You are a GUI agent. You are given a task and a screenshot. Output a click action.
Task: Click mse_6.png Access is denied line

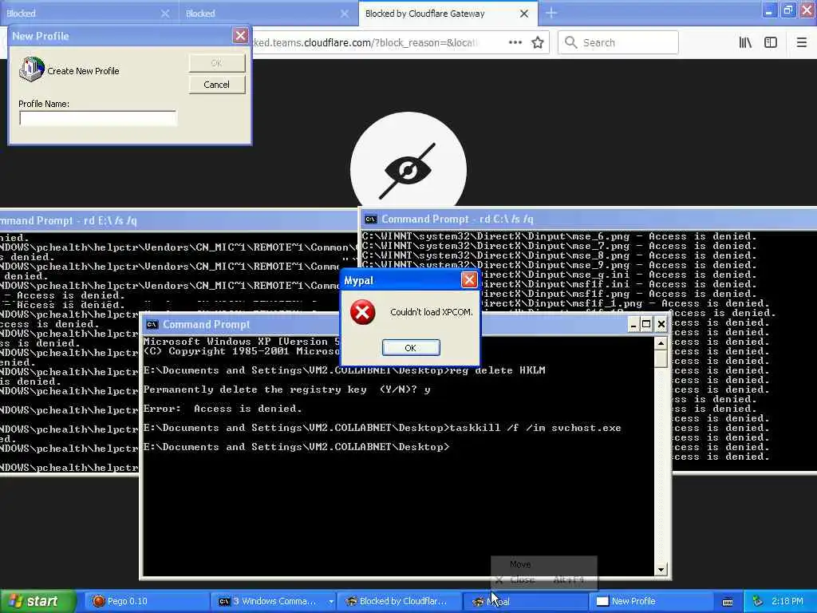coord(558,236)
